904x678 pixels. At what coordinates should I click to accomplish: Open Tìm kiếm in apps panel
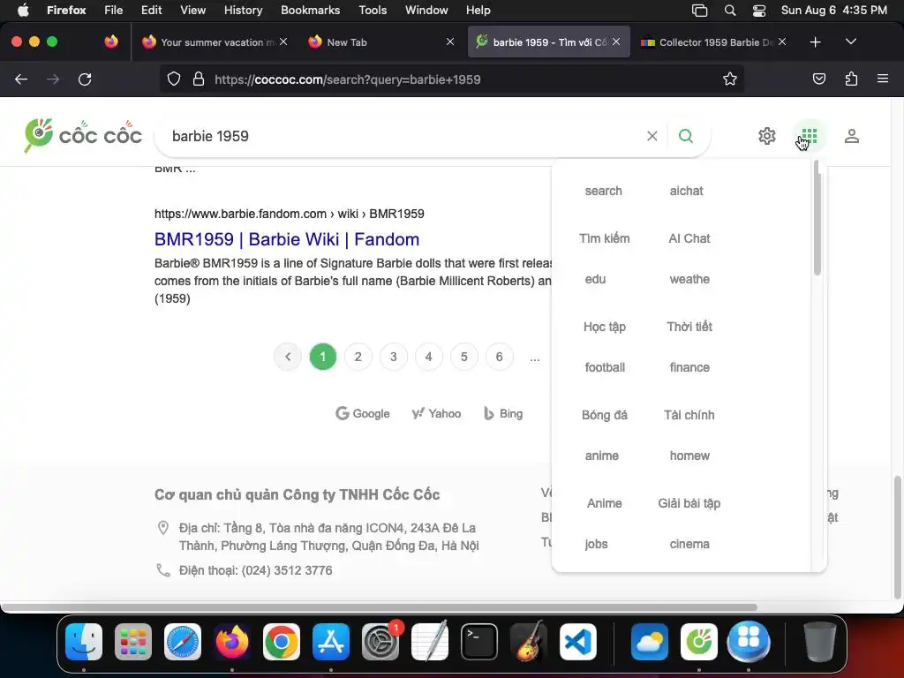click(x=604, y=238)
